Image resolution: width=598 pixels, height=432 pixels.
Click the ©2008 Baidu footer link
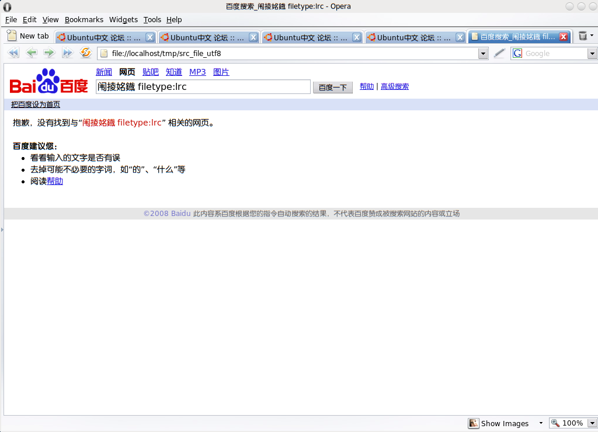167,214
